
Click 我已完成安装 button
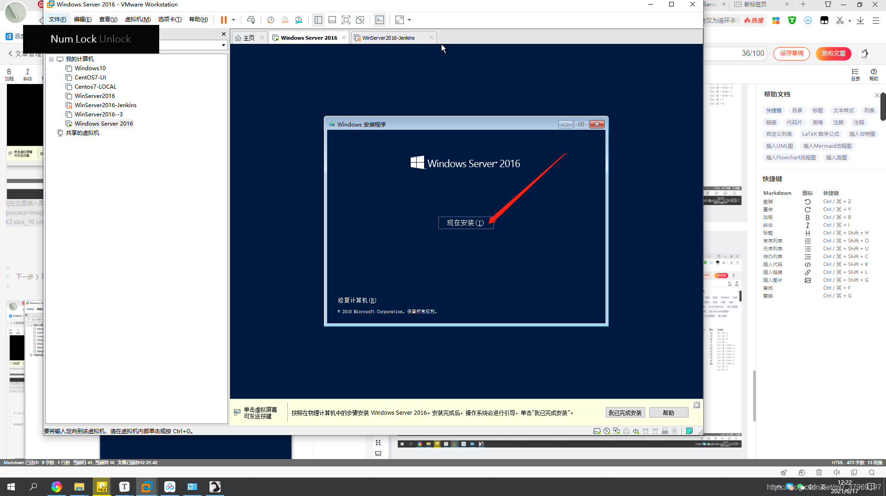click(625, 413)
